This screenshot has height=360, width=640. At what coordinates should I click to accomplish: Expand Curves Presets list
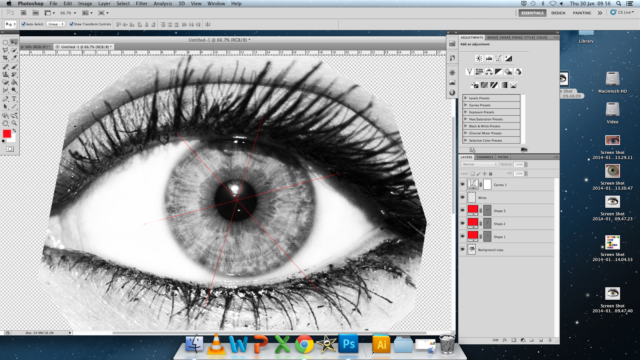point(480,105)
